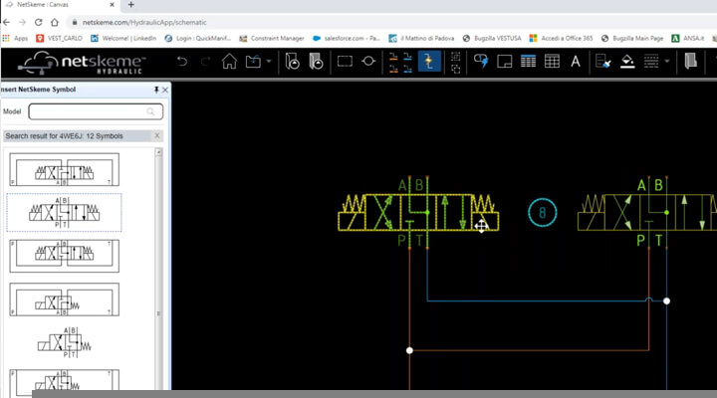Open the Accedi a Office 365 bookmark
The image size is (717, 398).
tap(561, 39)
